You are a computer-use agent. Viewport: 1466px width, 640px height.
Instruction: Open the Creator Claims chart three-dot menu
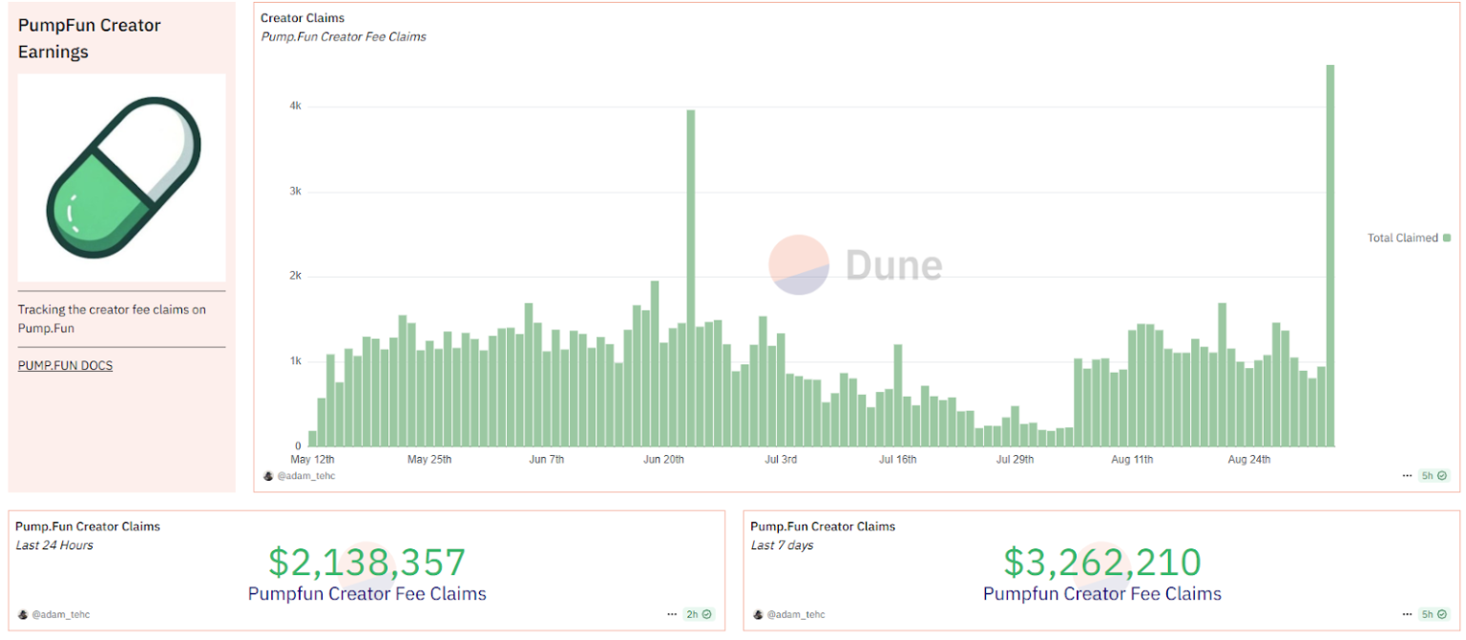(x=1407, y=475)
